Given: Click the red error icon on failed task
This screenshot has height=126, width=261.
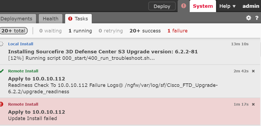Looking at the screenshot, I should click(x=1, y=104).
